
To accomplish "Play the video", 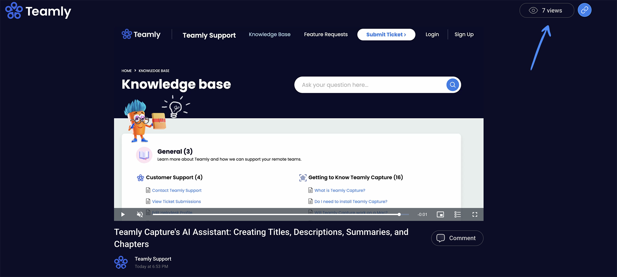I will (x=123, y=214).
